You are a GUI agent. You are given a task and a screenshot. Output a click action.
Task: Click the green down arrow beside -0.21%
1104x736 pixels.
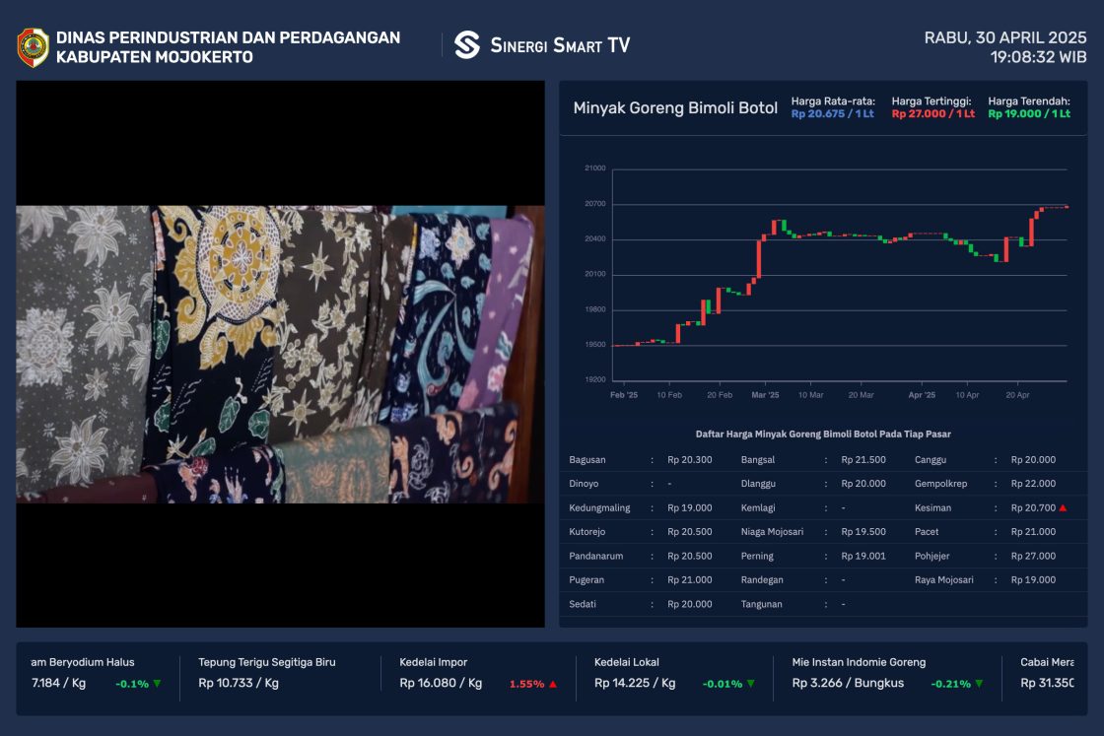coord(979,683)
